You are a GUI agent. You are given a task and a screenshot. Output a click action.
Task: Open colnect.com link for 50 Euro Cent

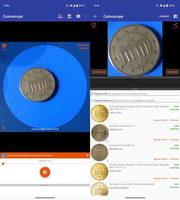point(115,113)
